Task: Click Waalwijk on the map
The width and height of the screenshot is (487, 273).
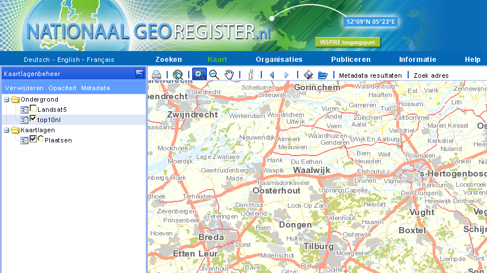Action: click(311, 170)
